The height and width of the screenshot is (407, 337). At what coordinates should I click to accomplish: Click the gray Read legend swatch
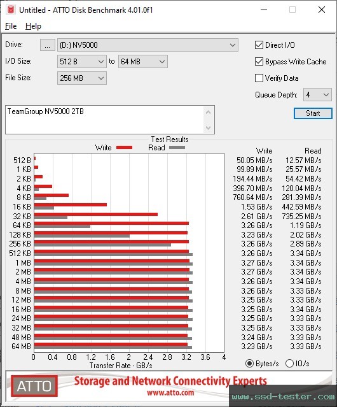(177, 147)
